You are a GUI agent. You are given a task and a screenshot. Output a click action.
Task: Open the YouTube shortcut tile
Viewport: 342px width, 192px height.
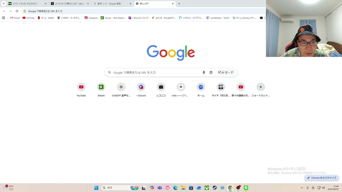81,90
